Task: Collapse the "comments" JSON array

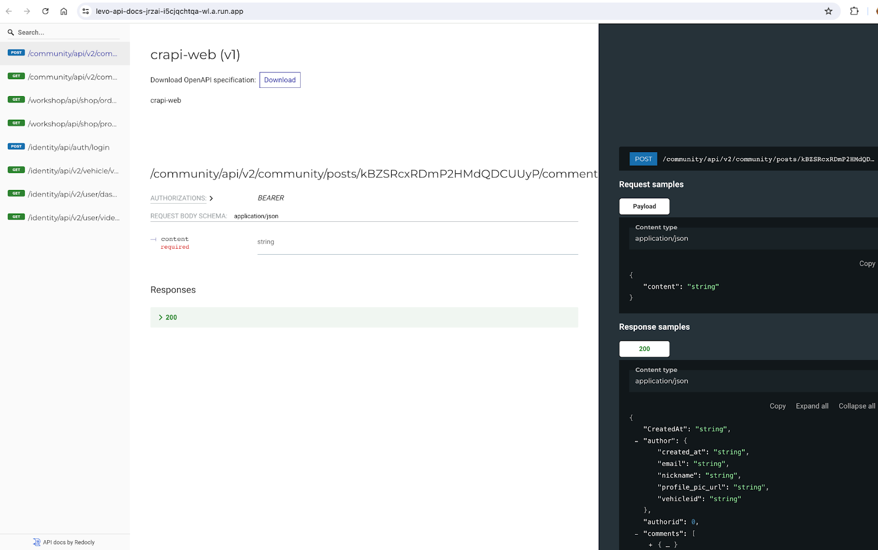Action: [637, 534]
